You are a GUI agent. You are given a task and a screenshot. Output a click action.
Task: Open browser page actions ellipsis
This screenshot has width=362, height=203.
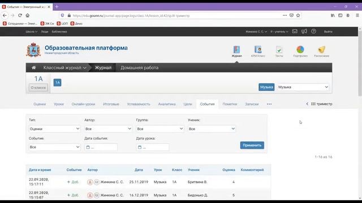click(x=285, y=15)
